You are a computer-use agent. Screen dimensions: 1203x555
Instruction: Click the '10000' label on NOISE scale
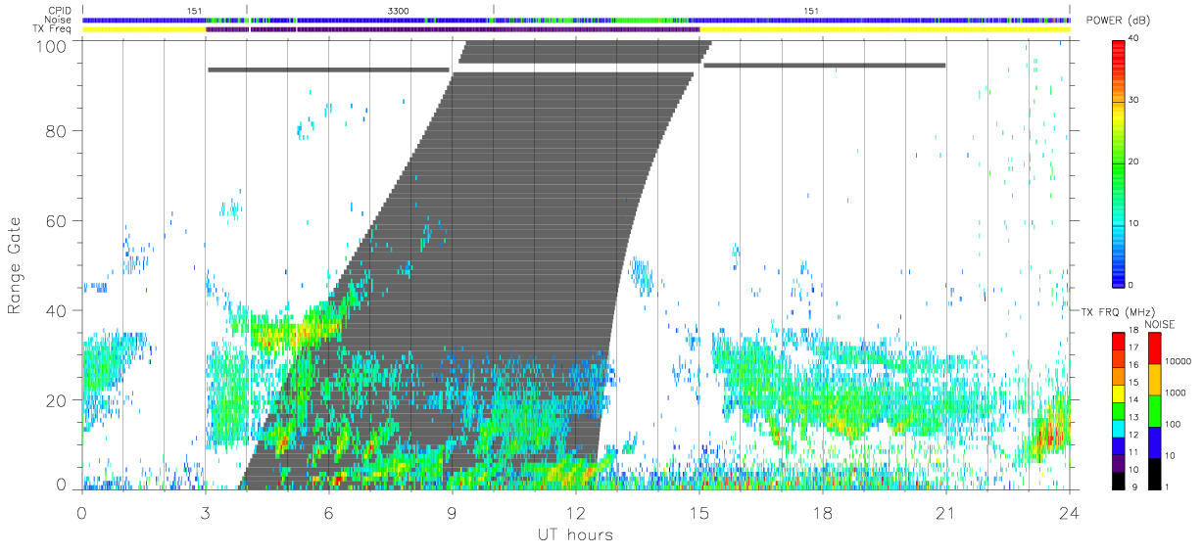click(1177, 362)
